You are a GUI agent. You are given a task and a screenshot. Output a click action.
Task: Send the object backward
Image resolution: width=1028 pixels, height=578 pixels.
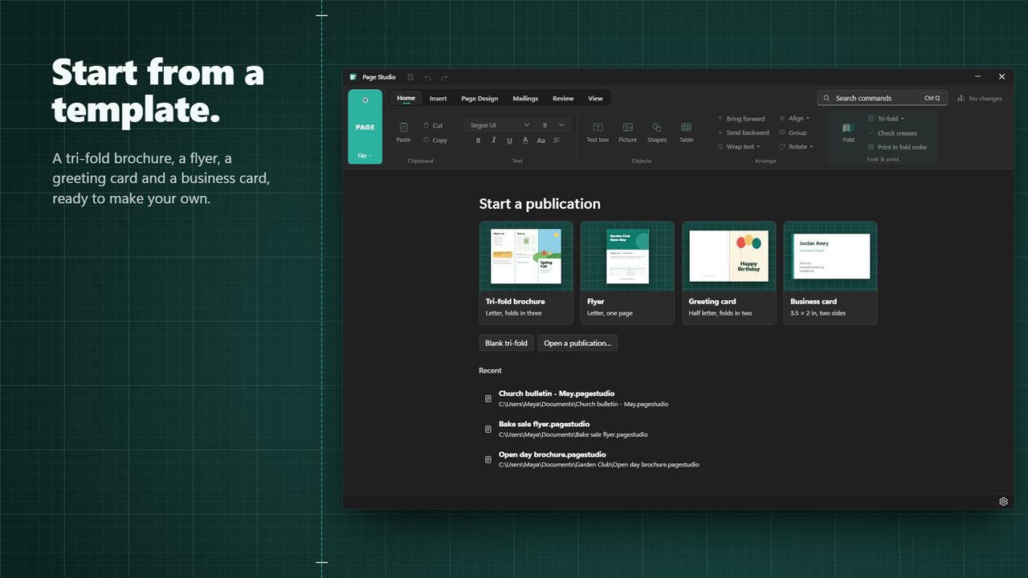(743, 132)
